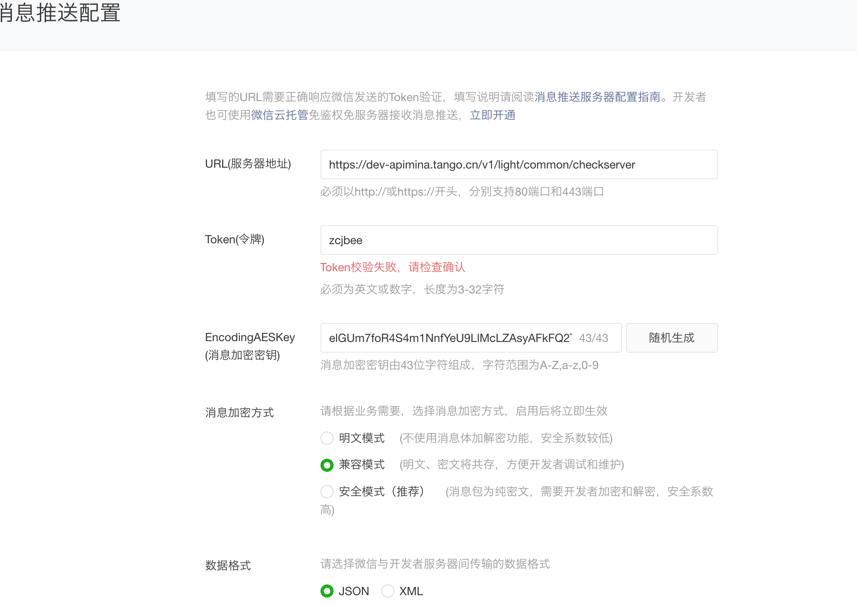The width and height of the screenshot is (857, 605).
Task: Open the 消息推送服务器配置指南 link
Action: (x=597, y=97)
